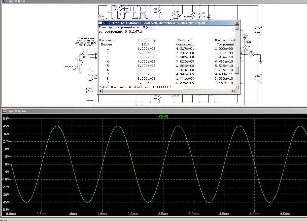Click the SPICE Error Log window icon

click(100, 23)
